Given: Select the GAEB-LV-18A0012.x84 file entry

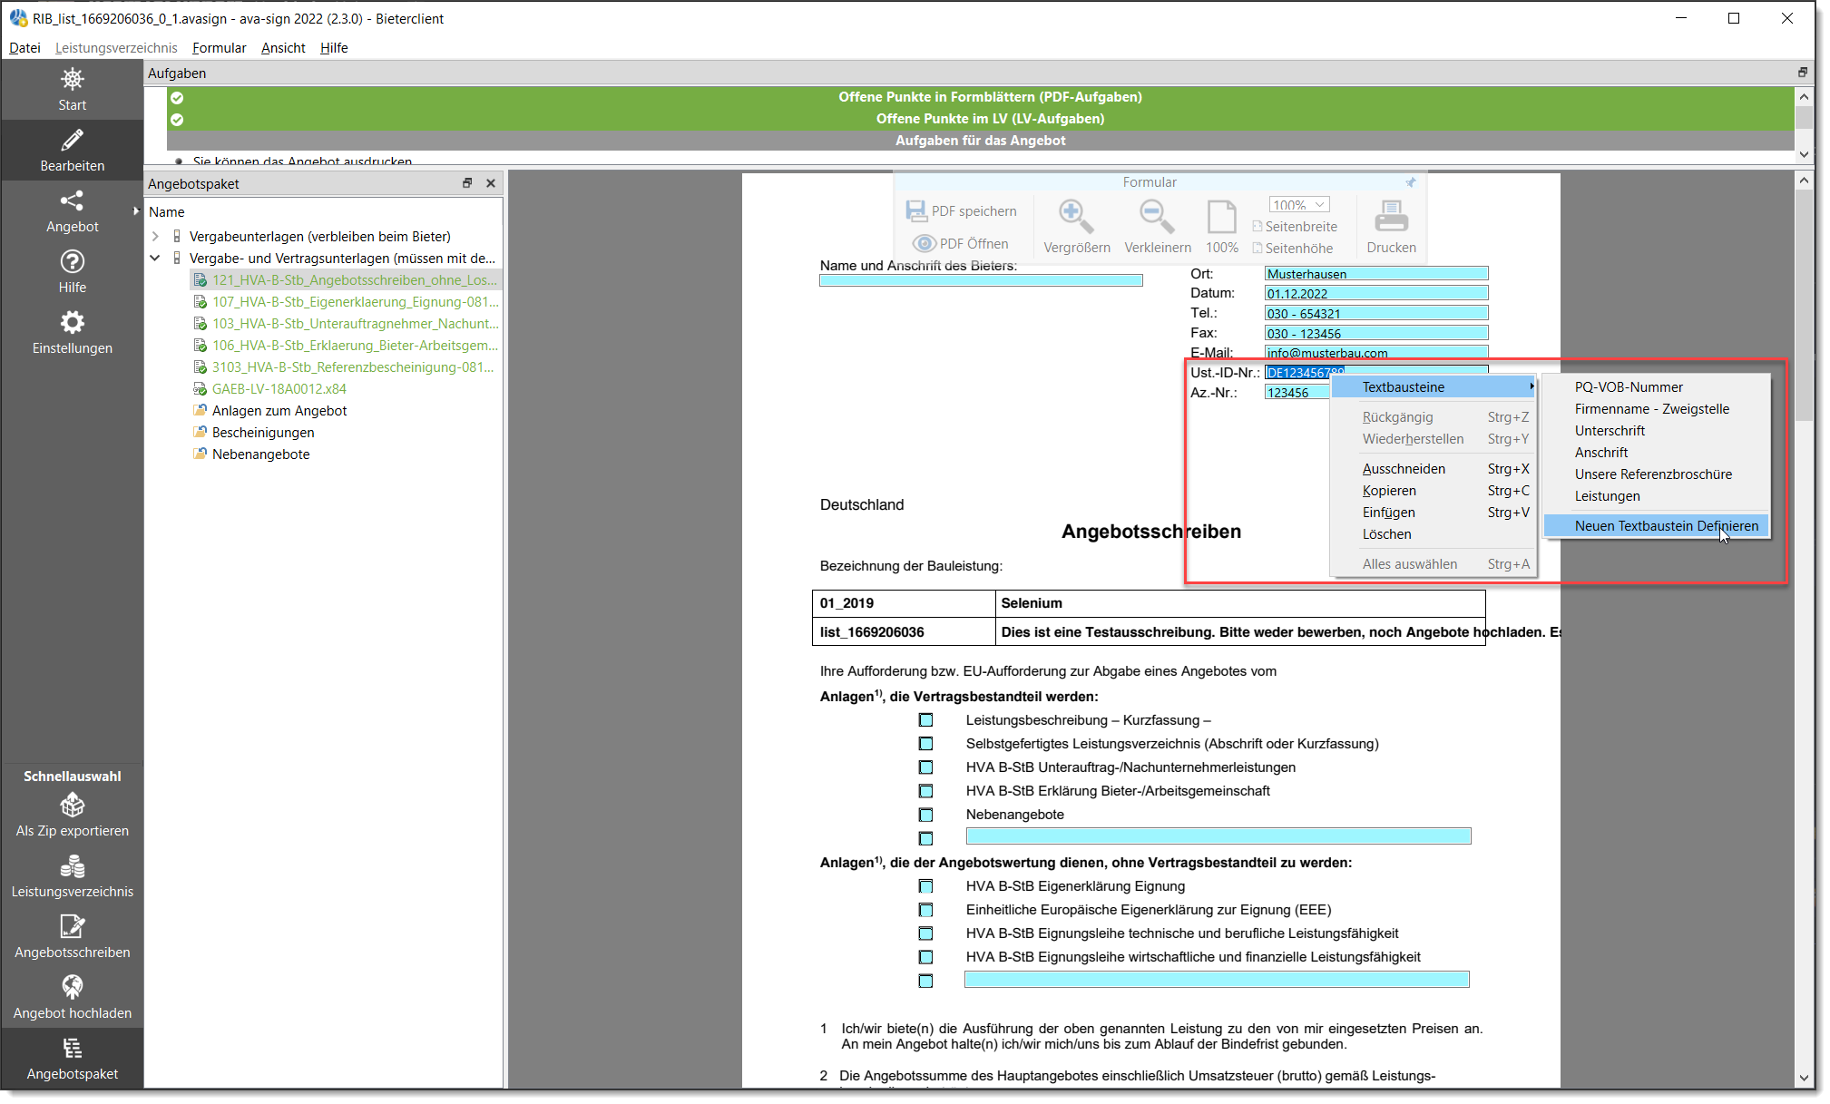Looking at the screenshot, I should [x=279, y=388].
